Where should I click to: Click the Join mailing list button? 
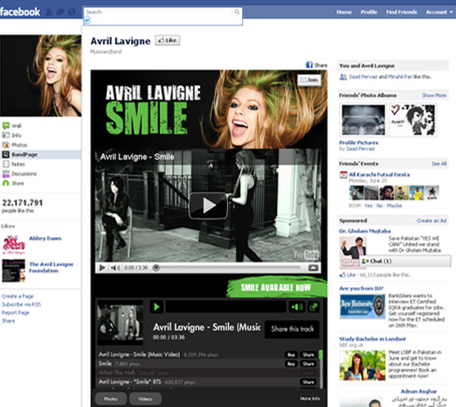(x=309, y=80)
